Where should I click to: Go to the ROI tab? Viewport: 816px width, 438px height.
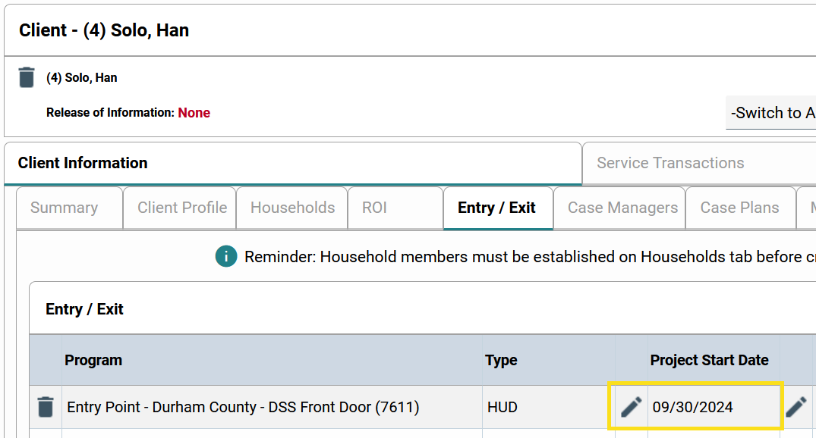point(373,207)
